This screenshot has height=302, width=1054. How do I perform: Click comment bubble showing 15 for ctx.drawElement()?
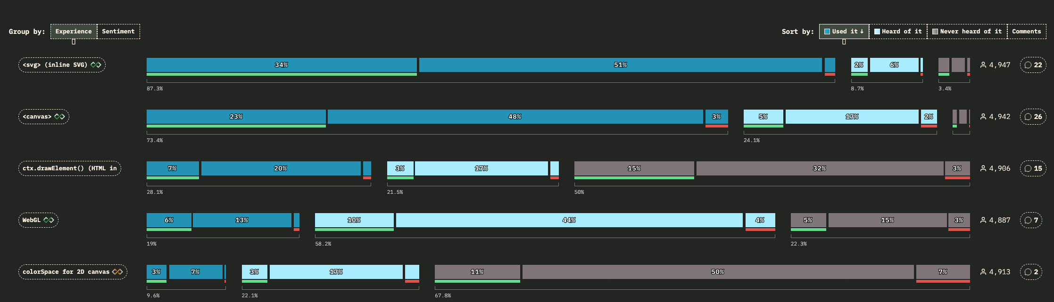pos(1033,168)
